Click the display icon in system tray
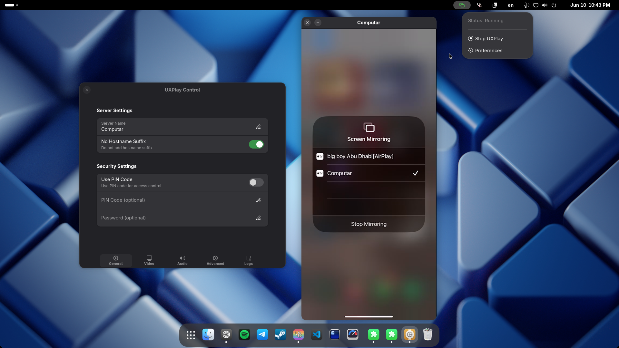The height and width of the screenshot is (348, 619). (536, 5)
